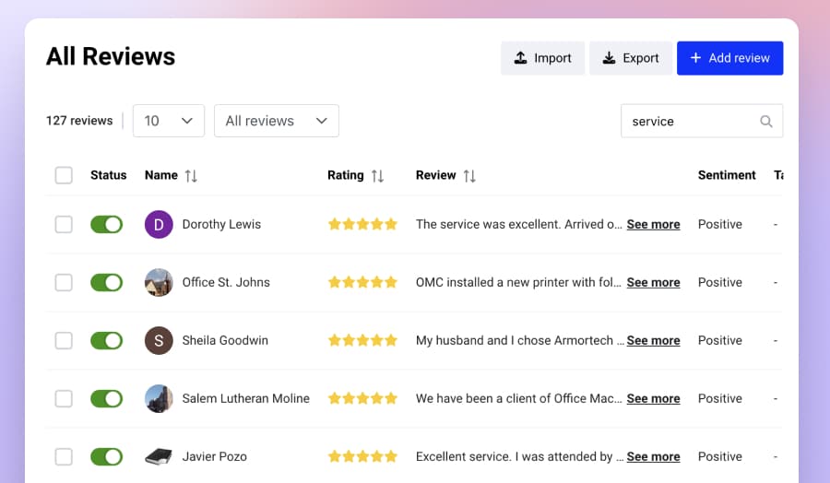Viewport: 830px width, 483px height.
Task: Expand Office St. Johns review via See more
Action: (x=653, y=282)
